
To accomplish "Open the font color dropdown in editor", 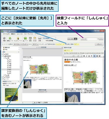I will click(x=81, y=56).
